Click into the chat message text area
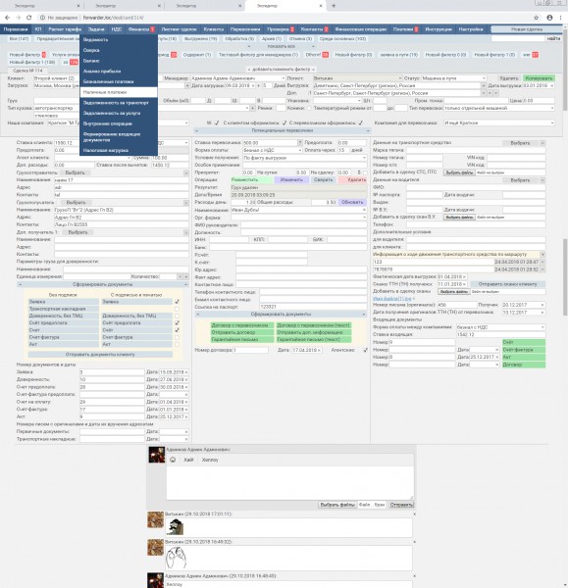Image resolution: width=568 pixels, height=588 pixels. click(x=289, y=482)
